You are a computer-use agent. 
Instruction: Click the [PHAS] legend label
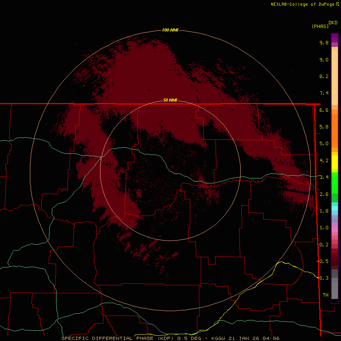pyautogui.click(x=320, y=26)
